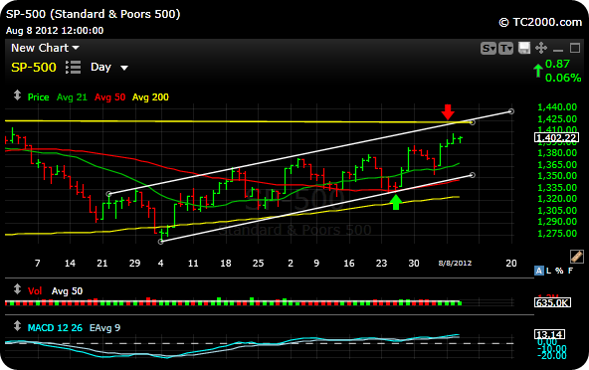Click the 1,275.00 price axis label

[x=557, y=234]
